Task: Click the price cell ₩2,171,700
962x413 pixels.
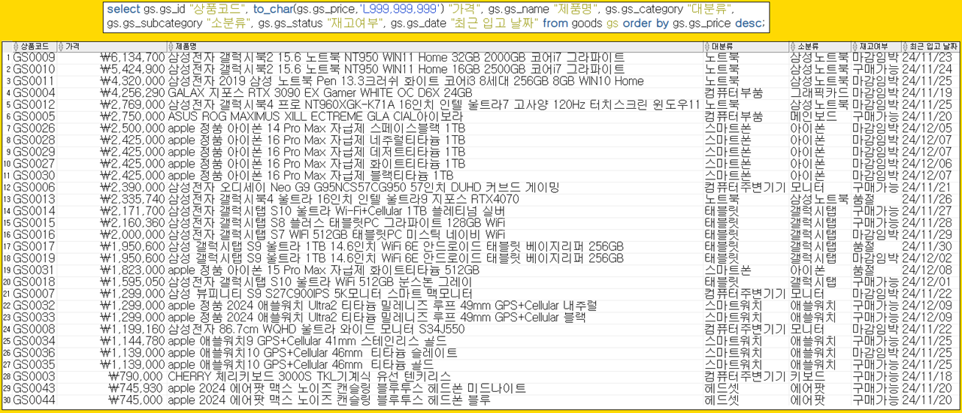Action: pyautogui.click(x=132, y=211)
